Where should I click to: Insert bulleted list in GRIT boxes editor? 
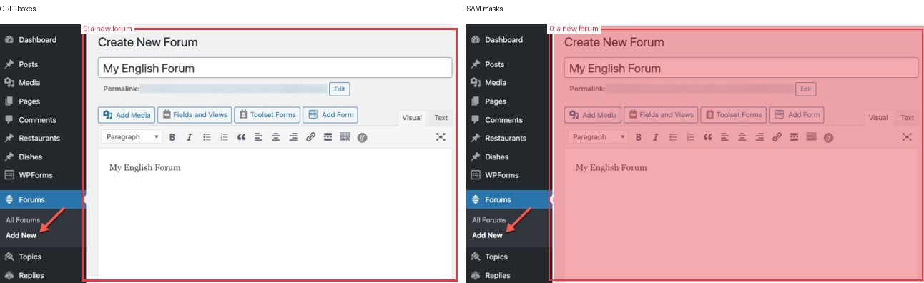click(207, 137)
